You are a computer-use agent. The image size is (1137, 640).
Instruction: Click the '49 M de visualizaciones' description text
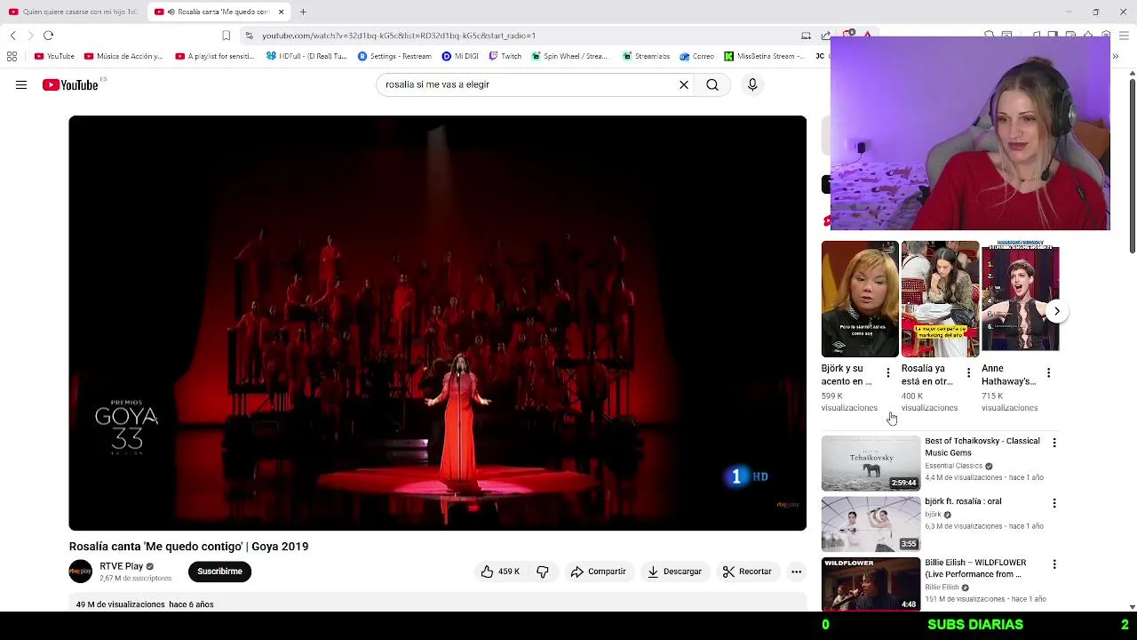(x=121, y=604)
